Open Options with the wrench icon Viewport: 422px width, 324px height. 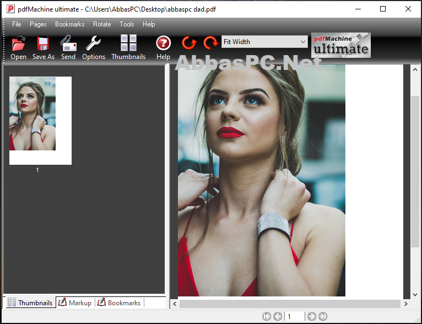click(94, 43)
